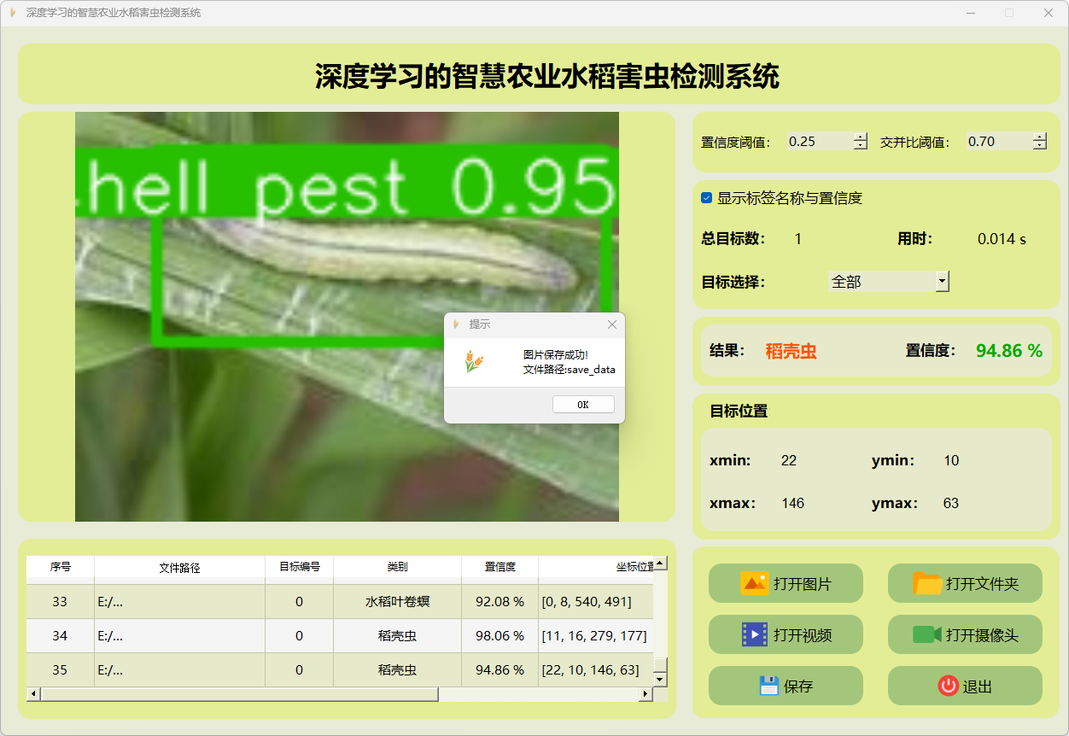This screenshot has height=736, width=1069.
Task: Click the 序号 column header
Action: [60, 567]
